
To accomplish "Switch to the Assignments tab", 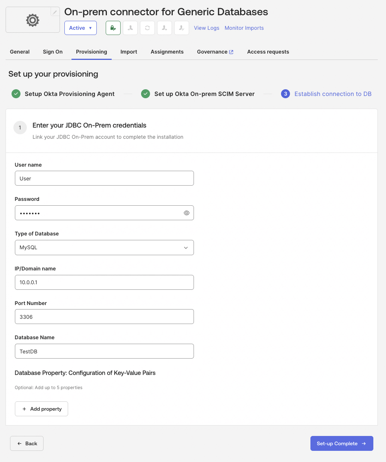I will (167, 52).
